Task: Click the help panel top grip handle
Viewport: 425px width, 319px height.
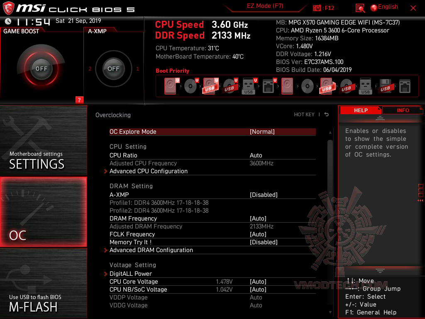Action: coord(380,118)
